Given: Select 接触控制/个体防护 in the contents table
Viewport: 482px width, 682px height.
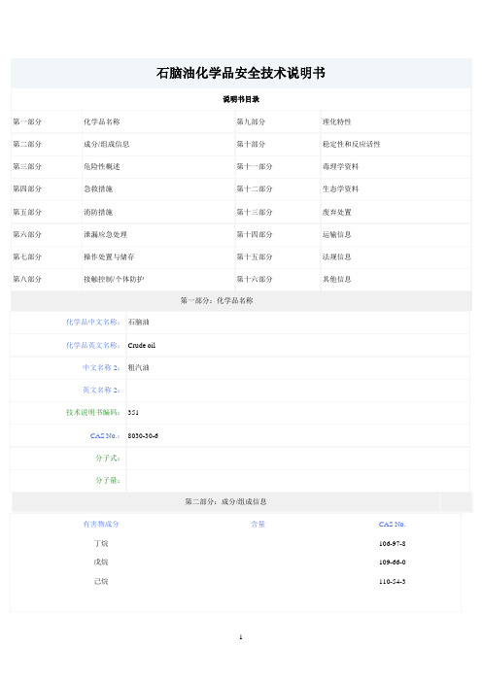Looking at the screenshot, I should click(x=114, y=279).
